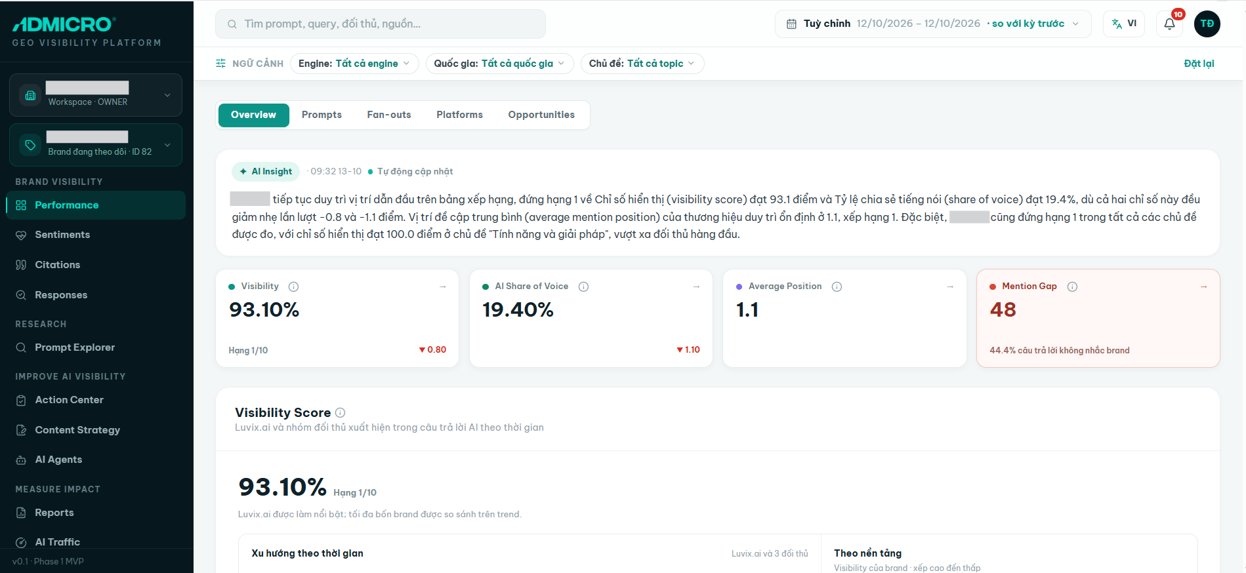The width and height of the screenshot is (1246, 573).
Task: Open Responses in the sidebar
Action: coord(96,295)
